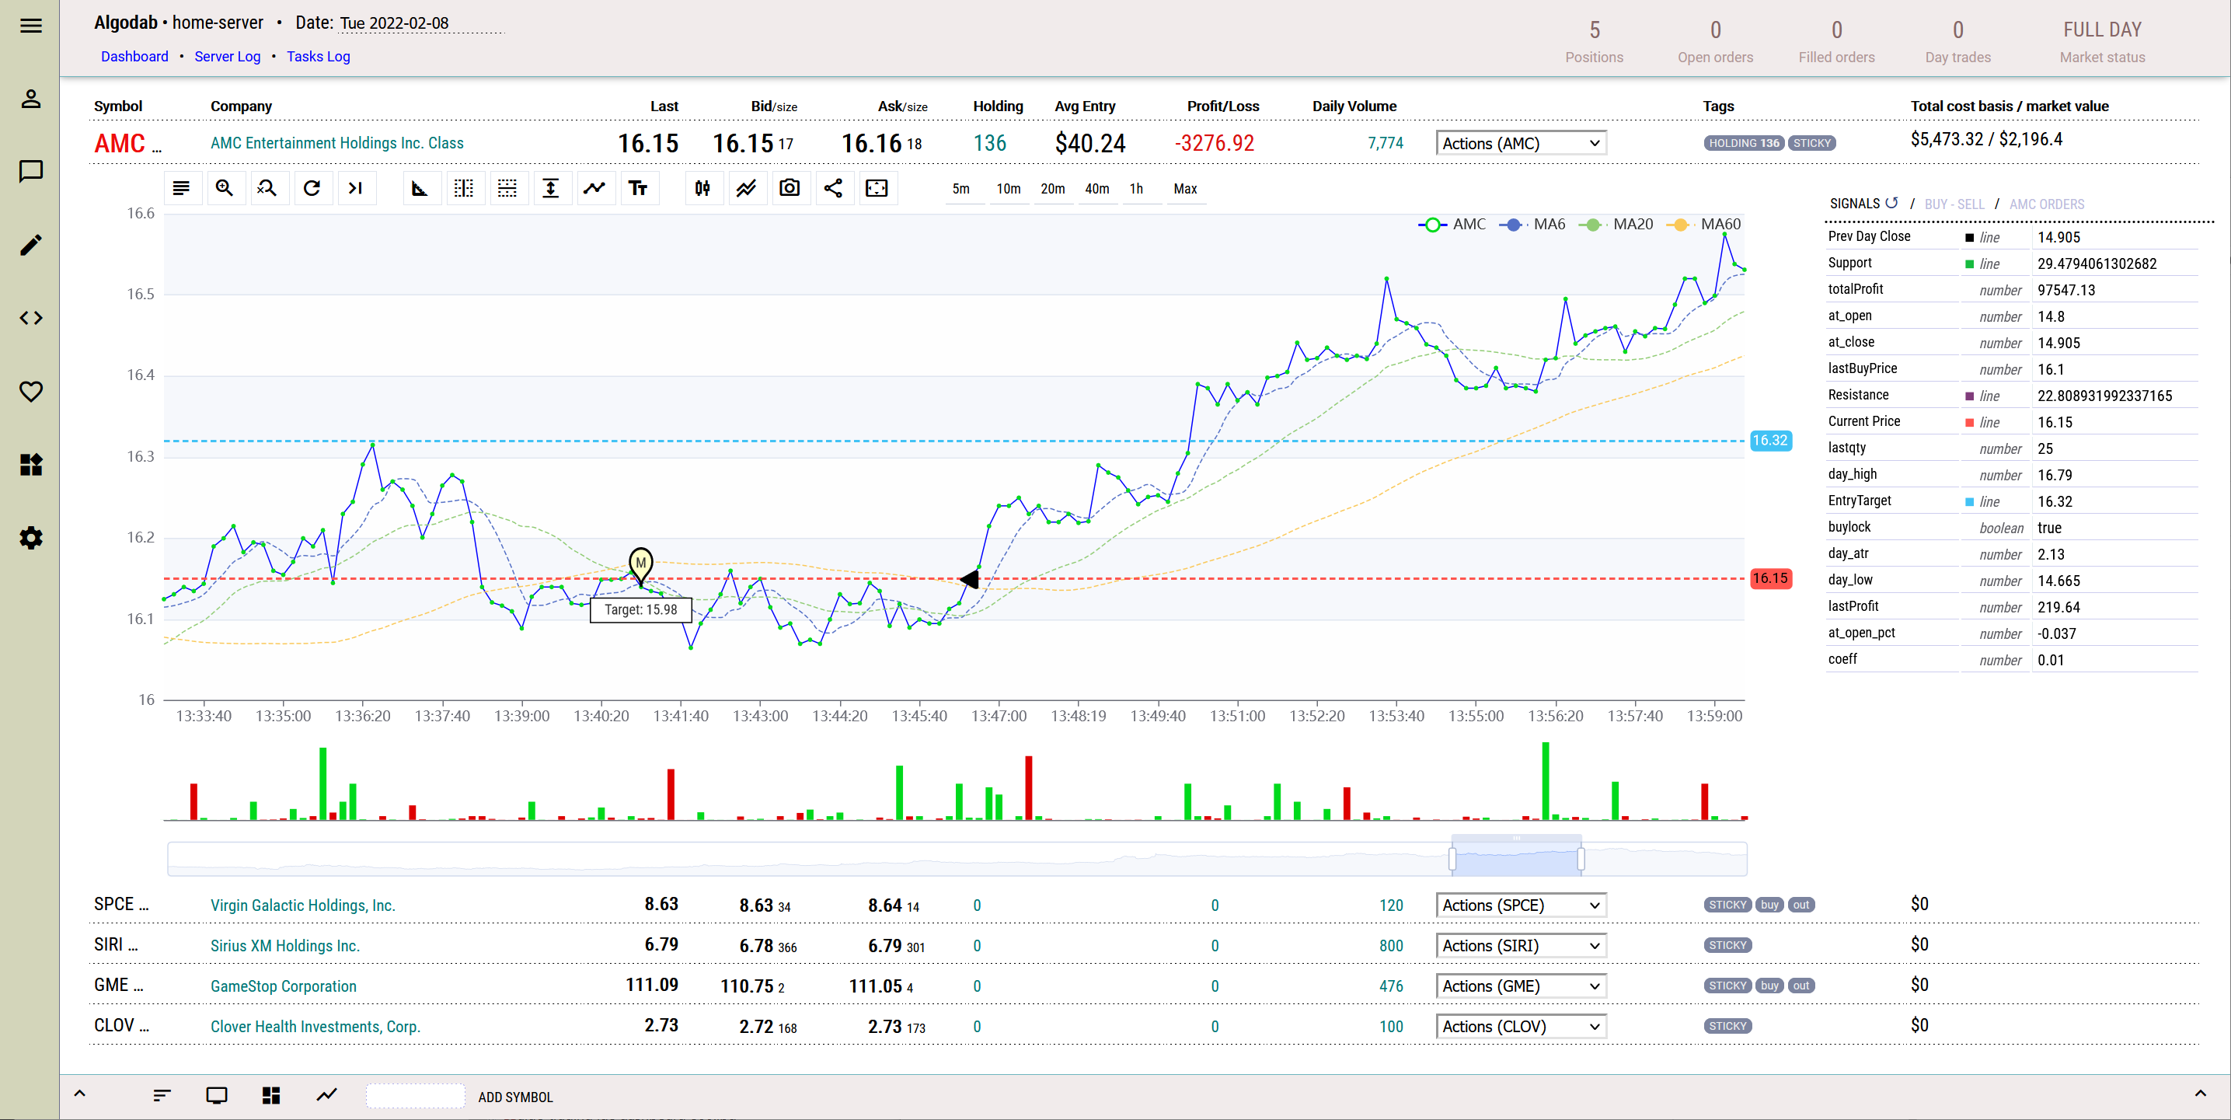This screenshot has height=1120, width=2231.
Task: Open the Dashboard link
Action: point(134,56)
